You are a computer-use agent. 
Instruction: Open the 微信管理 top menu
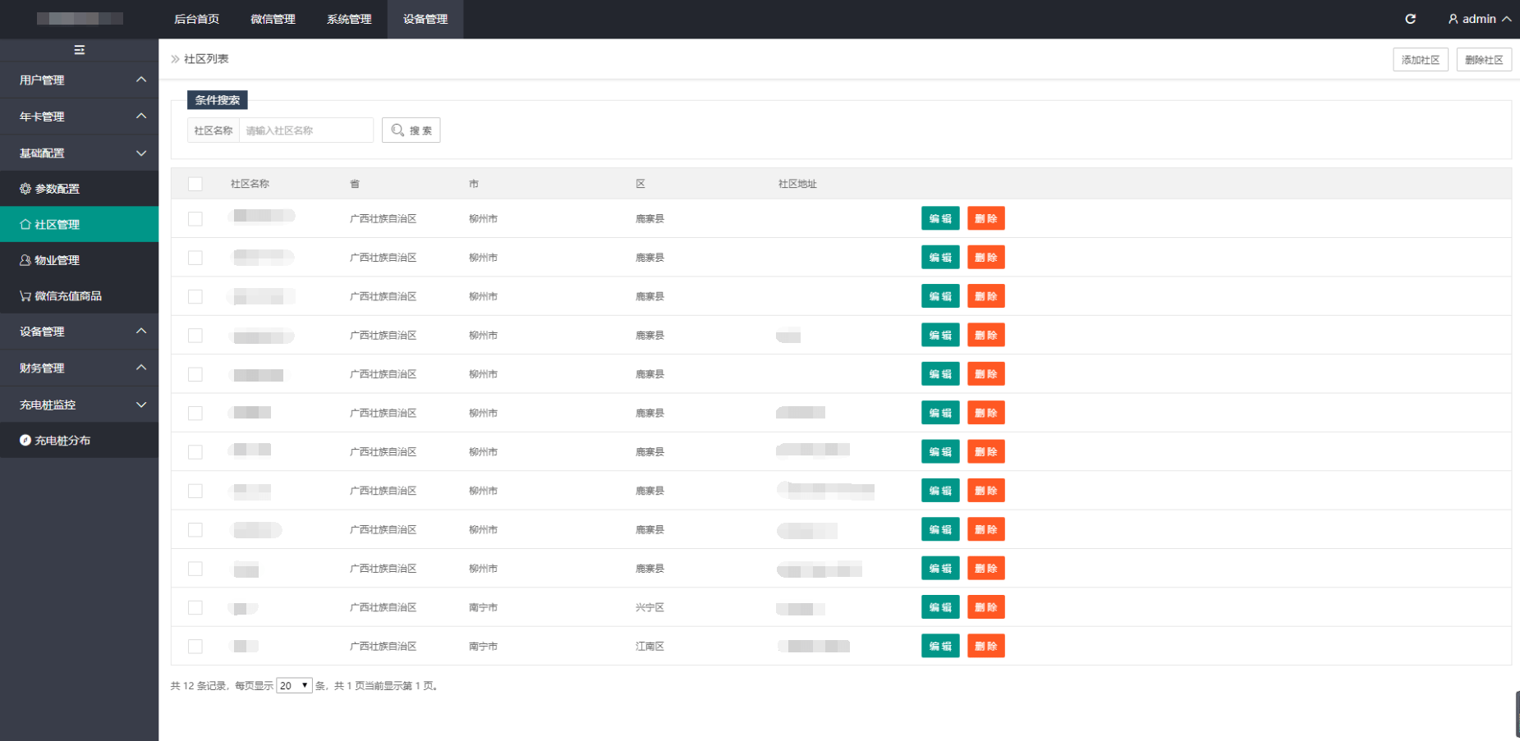[x=273, y=19]
